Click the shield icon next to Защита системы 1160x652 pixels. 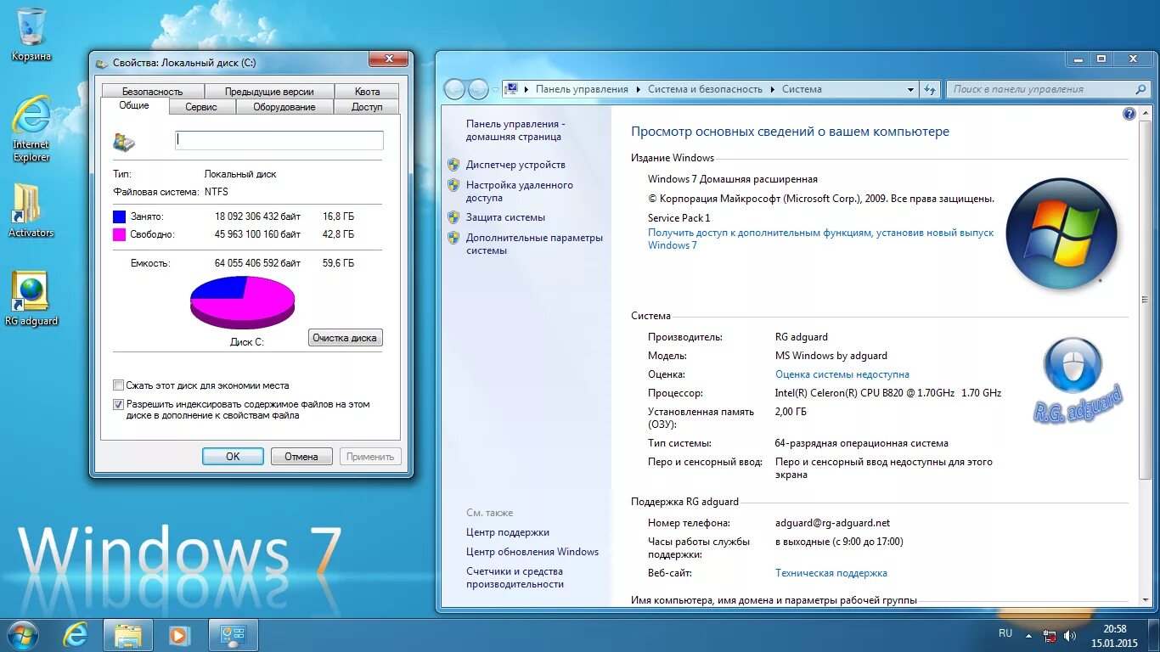453,217
